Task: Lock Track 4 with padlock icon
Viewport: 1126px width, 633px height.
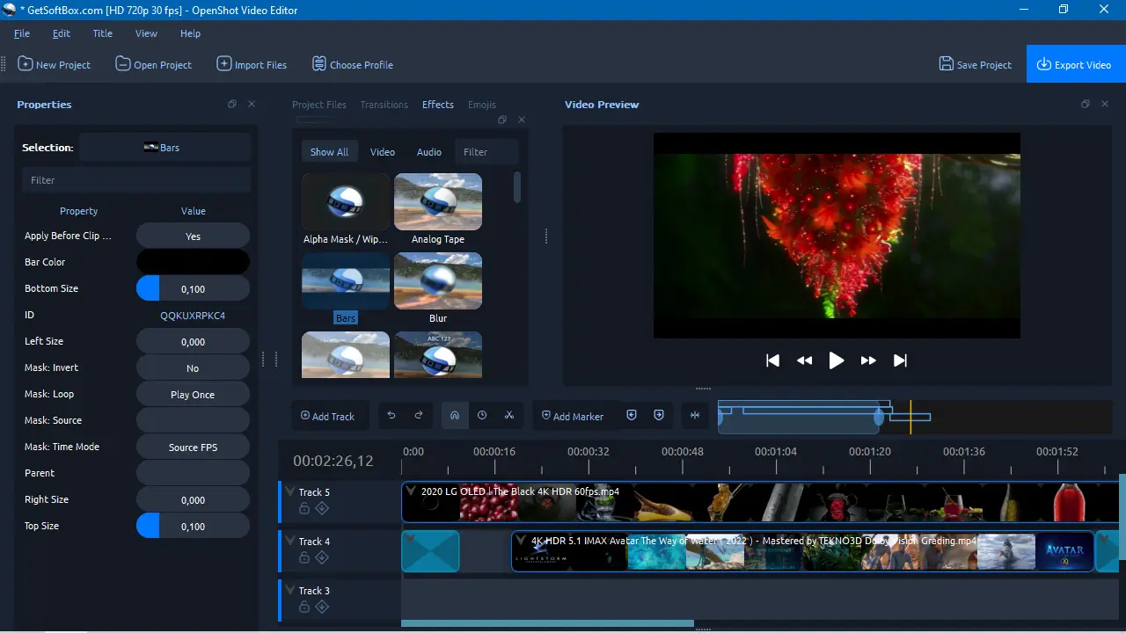Action: pos(304,557)
